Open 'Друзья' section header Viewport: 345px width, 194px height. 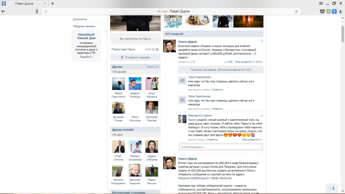(x=117, y=67)
